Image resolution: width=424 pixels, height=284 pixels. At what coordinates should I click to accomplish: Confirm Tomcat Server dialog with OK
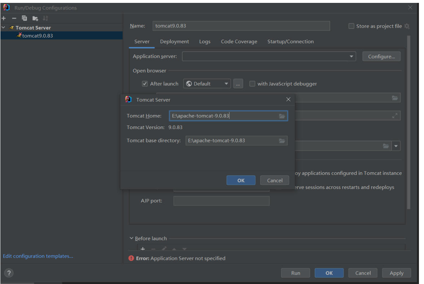coord(241,180)
